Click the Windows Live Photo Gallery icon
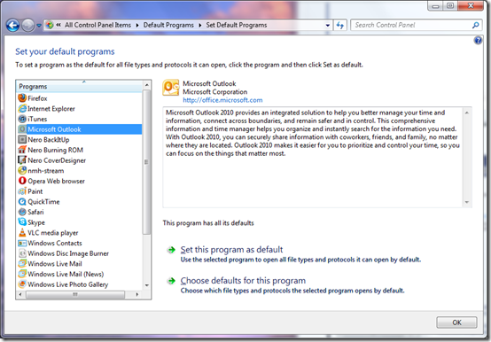Viewport: 491px width, 342px height. [22, 284]
